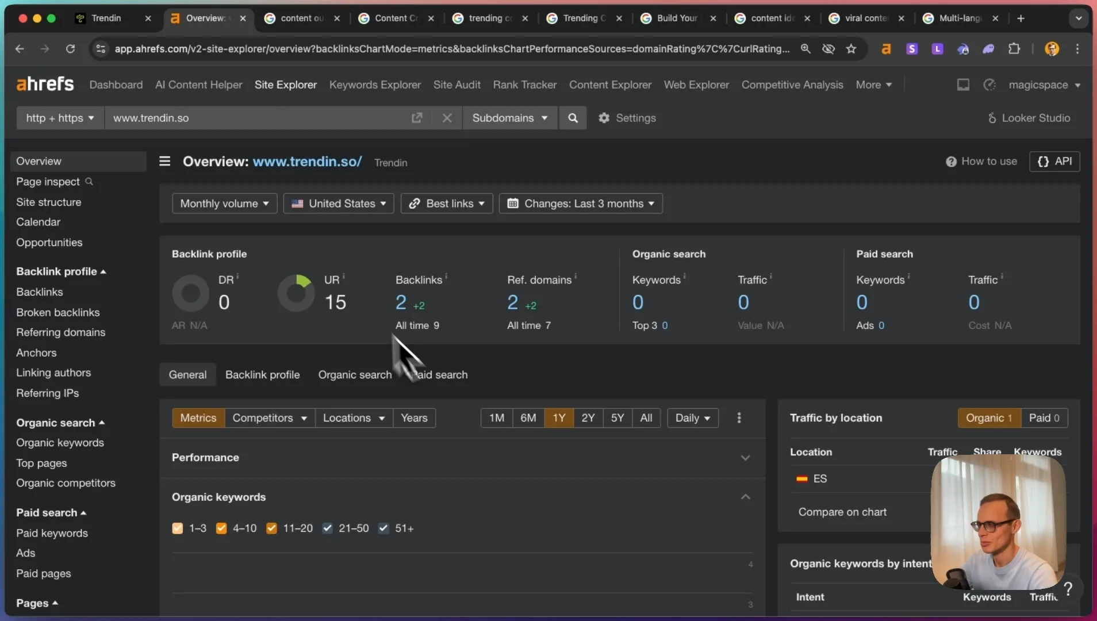Click the Ahrefs logo

pyautogui.click(x=45, y=84)
